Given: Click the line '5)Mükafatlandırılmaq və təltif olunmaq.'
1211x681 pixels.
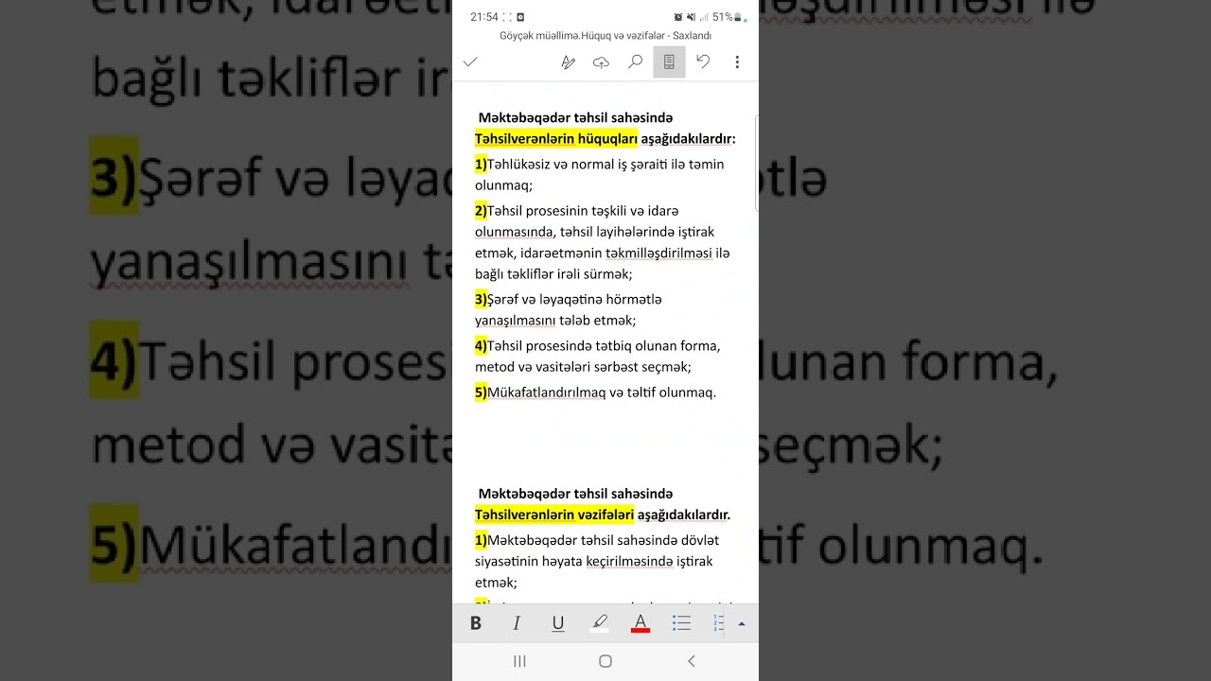Looking at the screenshot, I should point(595,393).
